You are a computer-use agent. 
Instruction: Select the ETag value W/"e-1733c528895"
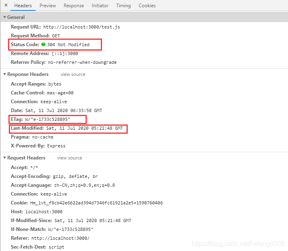[47, 119]
